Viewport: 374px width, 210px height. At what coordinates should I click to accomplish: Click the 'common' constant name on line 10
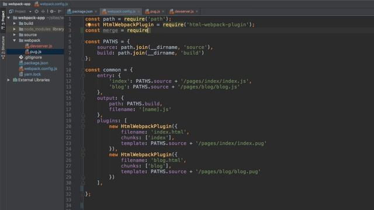coord(112,70)
